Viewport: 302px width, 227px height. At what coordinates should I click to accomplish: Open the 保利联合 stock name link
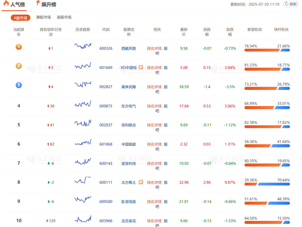tap(129, 125)
